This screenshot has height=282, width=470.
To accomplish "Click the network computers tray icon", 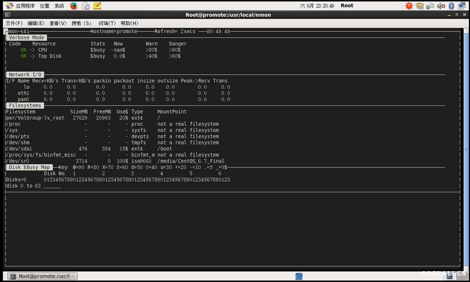I will pos(462,5).
